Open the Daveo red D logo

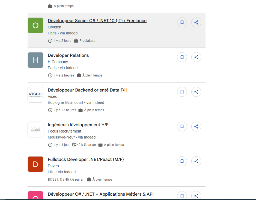pos(35,164)
